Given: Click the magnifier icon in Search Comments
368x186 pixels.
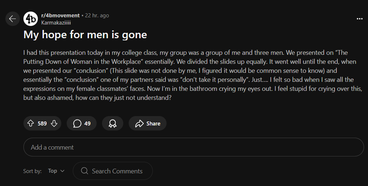Looking at the screenshot, I should (85, 171).
